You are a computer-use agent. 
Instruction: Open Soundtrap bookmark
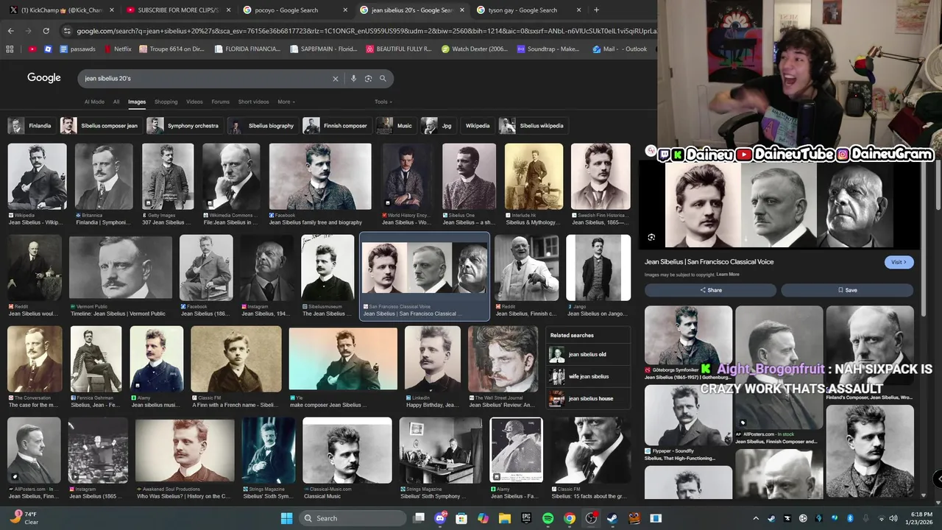(x=548, y=49)
